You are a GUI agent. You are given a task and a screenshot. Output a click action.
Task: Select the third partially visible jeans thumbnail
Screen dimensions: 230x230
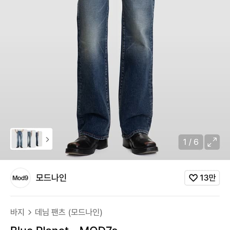coord(39,139)
